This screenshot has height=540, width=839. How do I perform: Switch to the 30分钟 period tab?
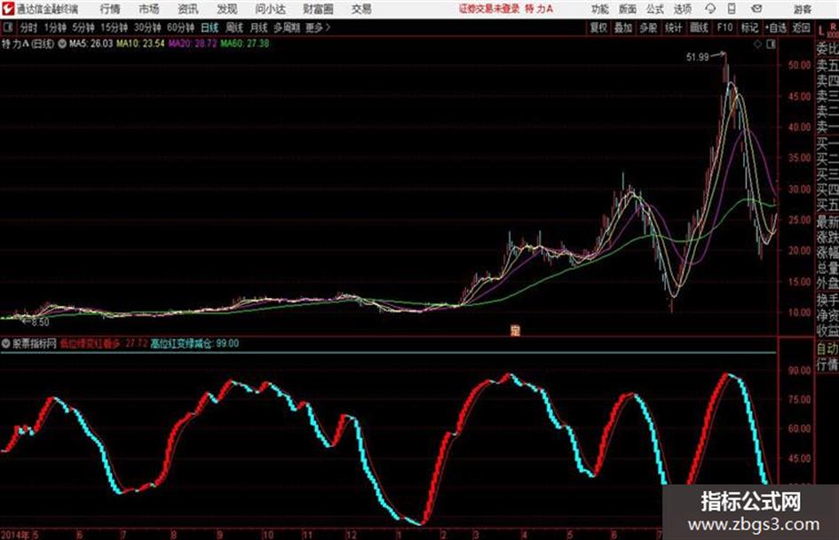coord(147,27)
